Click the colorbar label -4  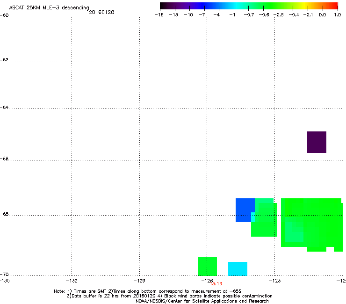[216, 15]
